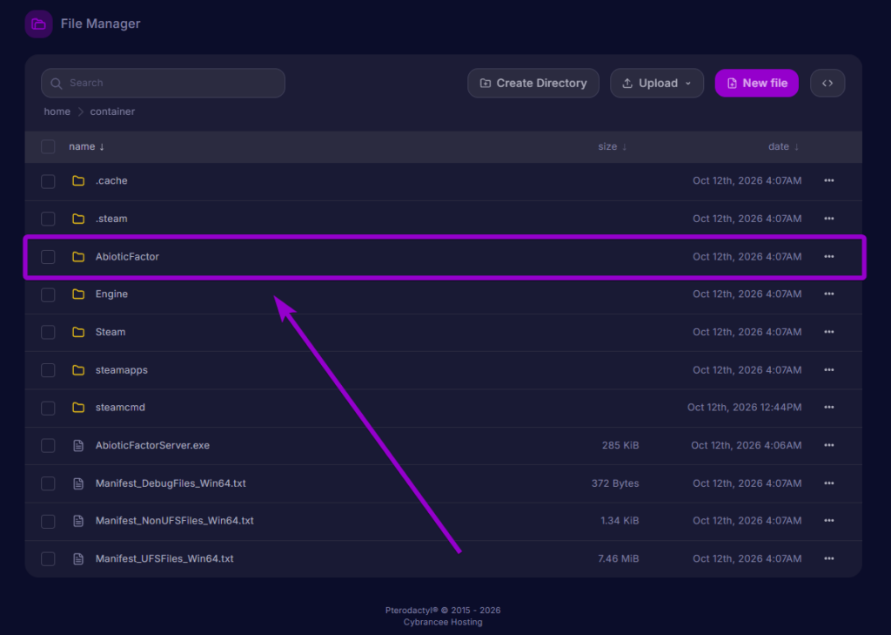Check the box for AbioticFactorServer.exe

49,445
